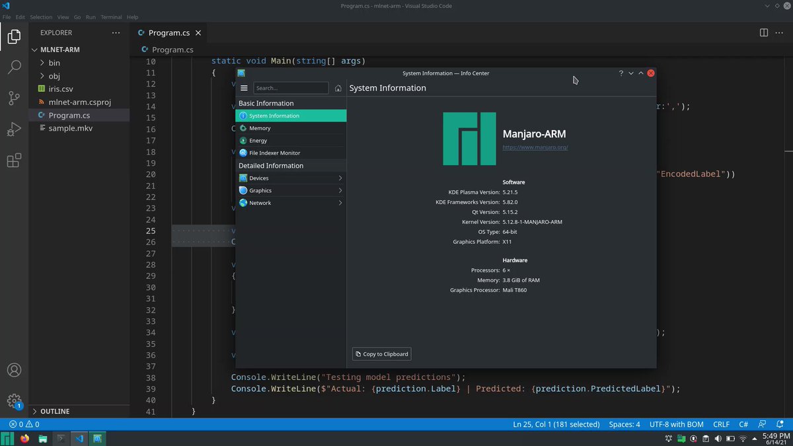
Task: Open the Go menu in VS Code
Action: [x=77, y=17]
